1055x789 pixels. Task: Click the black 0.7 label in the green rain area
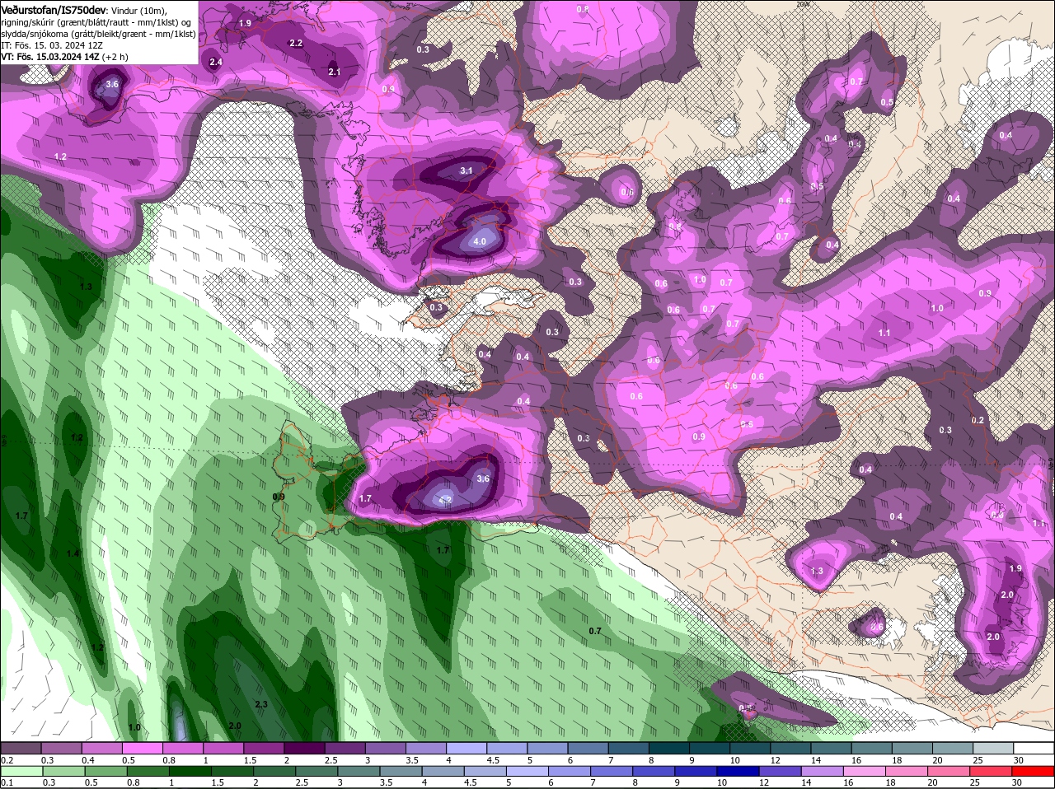click(x=595, y=631)
